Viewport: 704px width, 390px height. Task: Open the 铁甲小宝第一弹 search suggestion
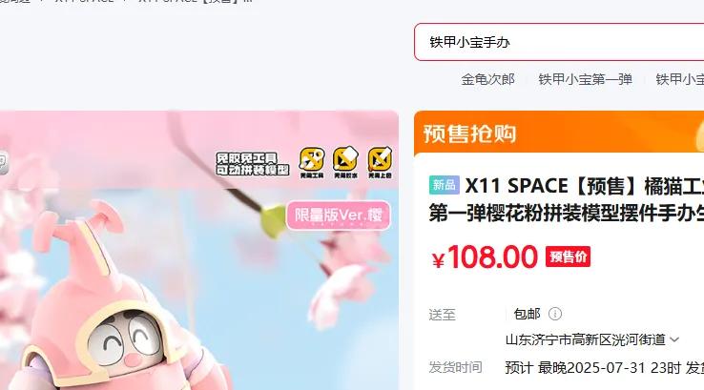[x=585, y=79]
